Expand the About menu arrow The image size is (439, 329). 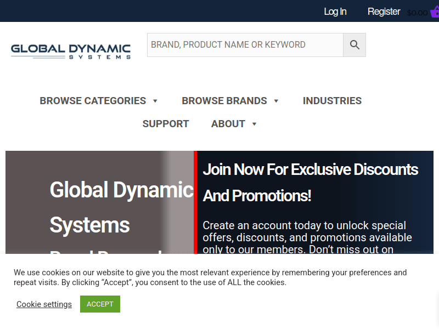[254, 124]
